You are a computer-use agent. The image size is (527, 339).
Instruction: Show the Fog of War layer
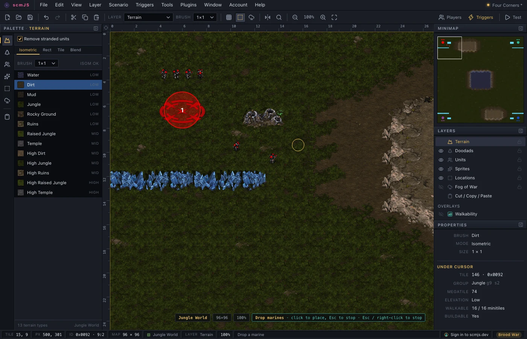coord(441,187)
